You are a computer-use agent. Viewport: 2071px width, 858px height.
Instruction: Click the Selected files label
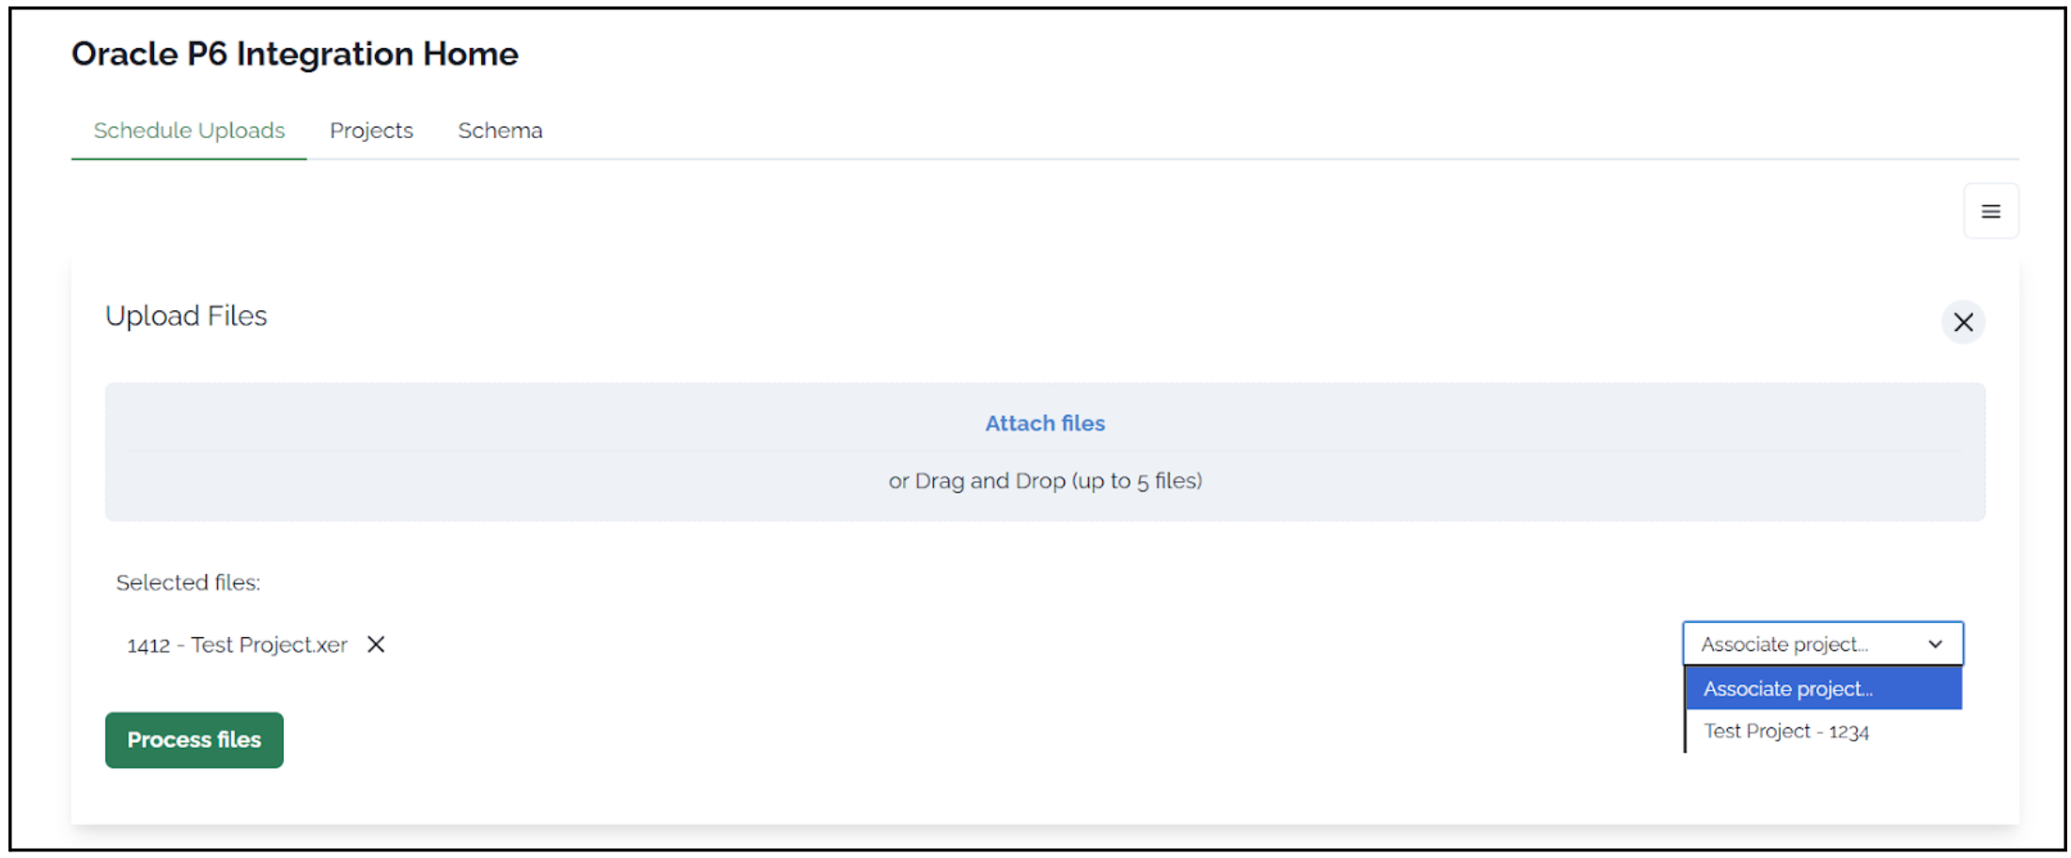[x=188, y=583]
